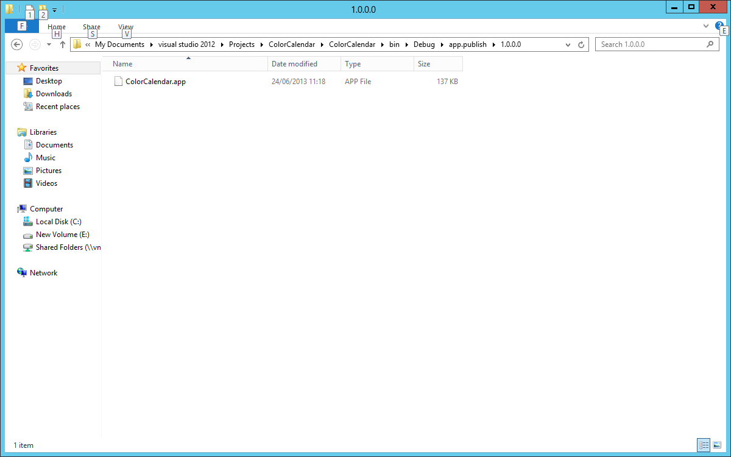This screenshot has width=731, height=457.
Task: Click the window system folder icon
Action: tap(10, 9)
